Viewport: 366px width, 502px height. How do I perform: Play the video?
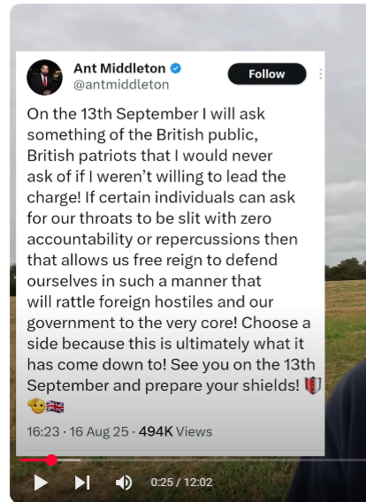[41, 483]
